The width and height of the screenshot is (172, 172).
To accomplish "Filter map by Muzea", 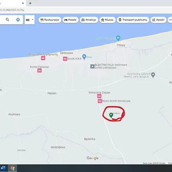I will pos(107,20).
